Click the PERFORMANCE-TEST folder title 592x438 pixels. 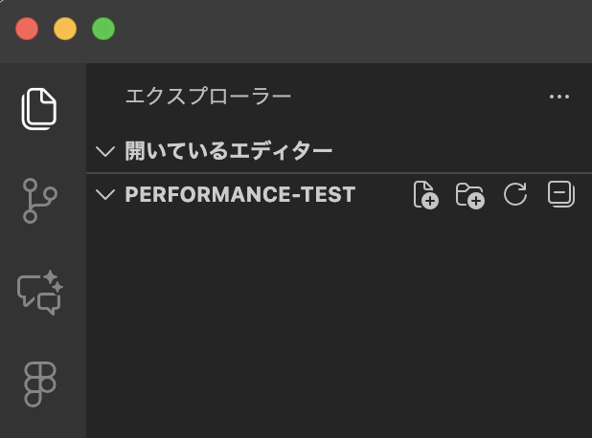click(x=239, y=195)
